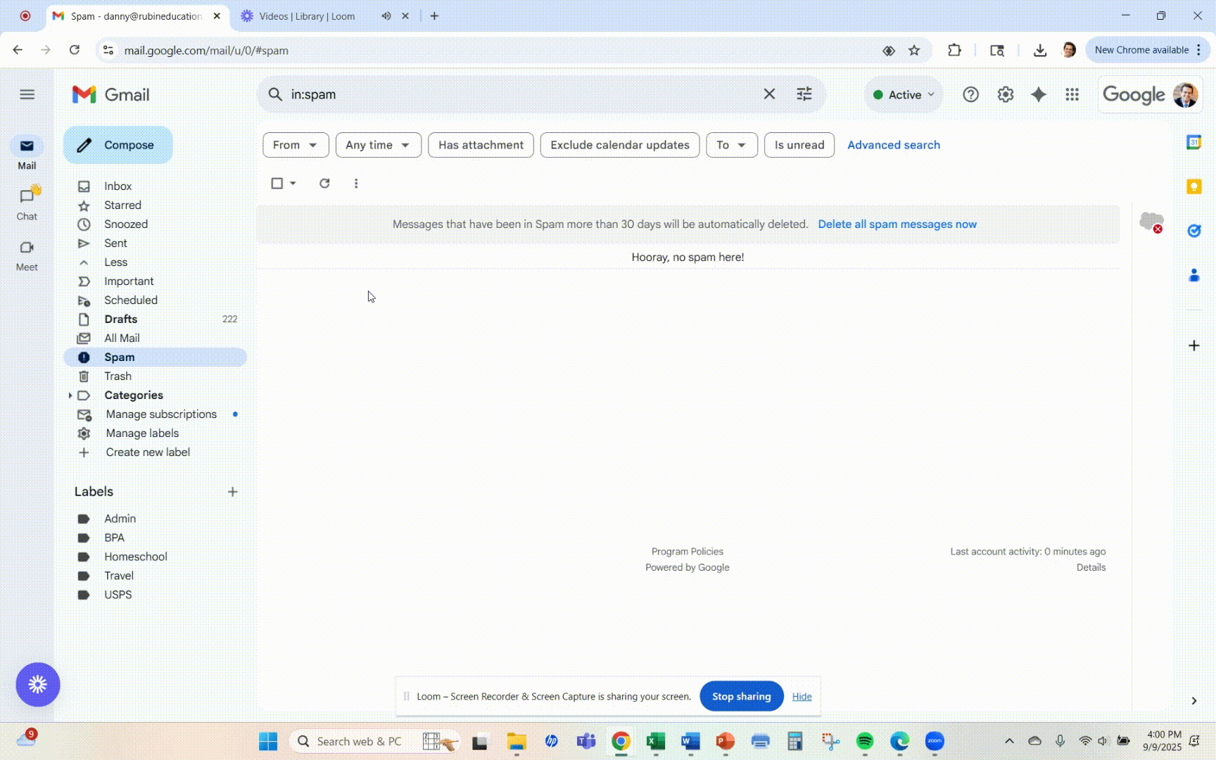Open the From filter dropdown
Viewport: 1216px width, 760px height.
295,145
